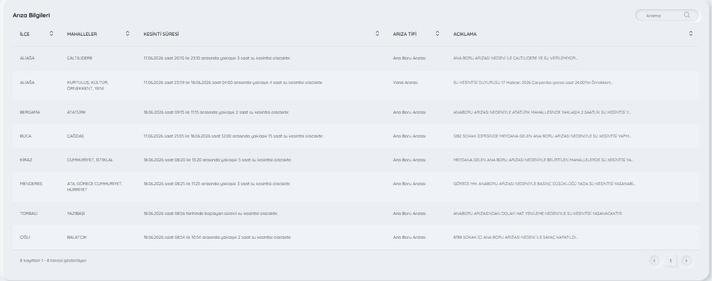Click ANABORU ARIZASINDAN DOLAYI HAT YENİLEME description
This screenshot has width=712, height=281.
point(538,213)
